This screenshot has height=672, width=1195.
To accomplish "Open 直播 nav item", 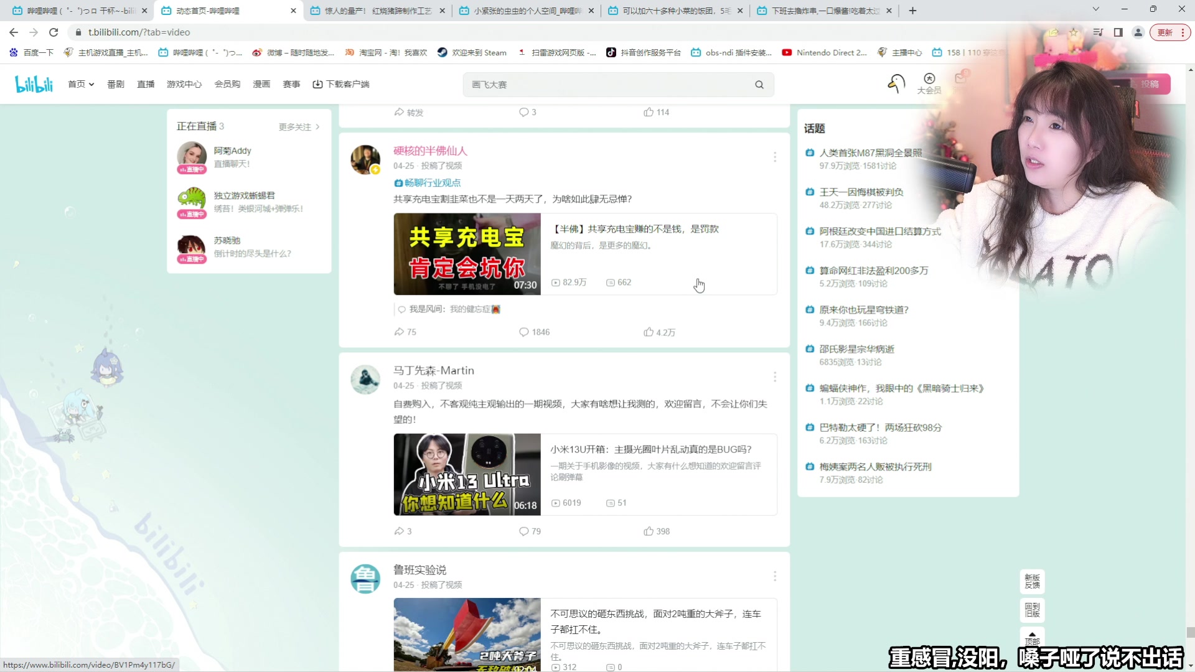I will pyautogui.click(x=146, y=84).
